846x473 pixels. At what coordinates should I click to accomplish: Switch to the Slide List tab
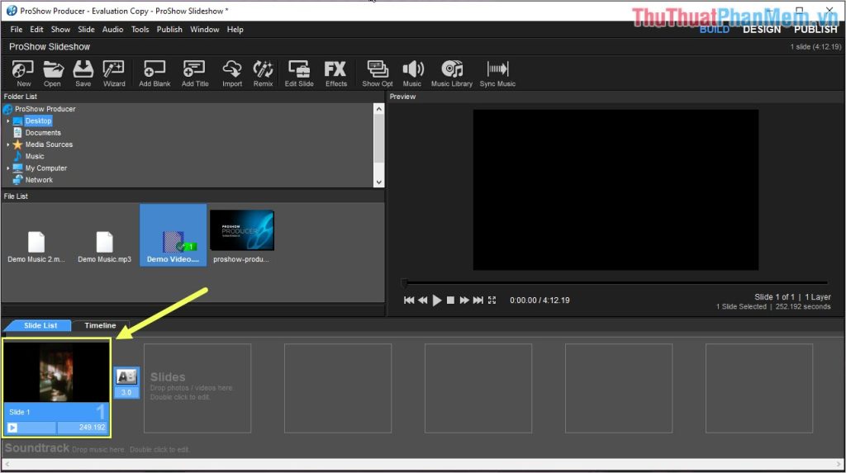[40, 326]
